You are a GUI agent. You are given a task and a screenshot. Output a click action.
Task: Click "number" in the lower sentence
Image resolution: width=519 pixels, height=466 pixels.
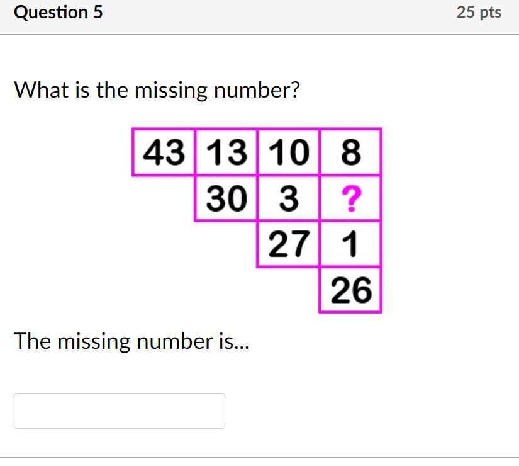[175, 341]
